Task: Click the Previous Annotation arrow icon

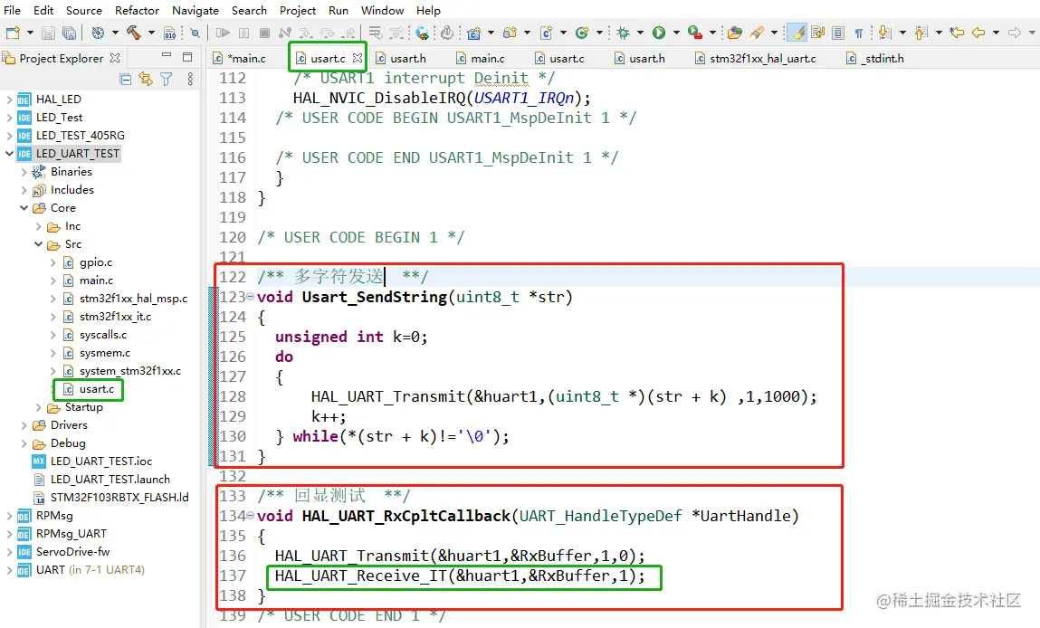Action: [x=921, y=33]
